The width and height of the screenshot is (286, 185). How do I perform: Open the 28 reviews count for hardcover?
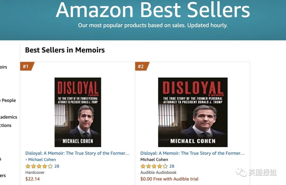coord(57,166)
